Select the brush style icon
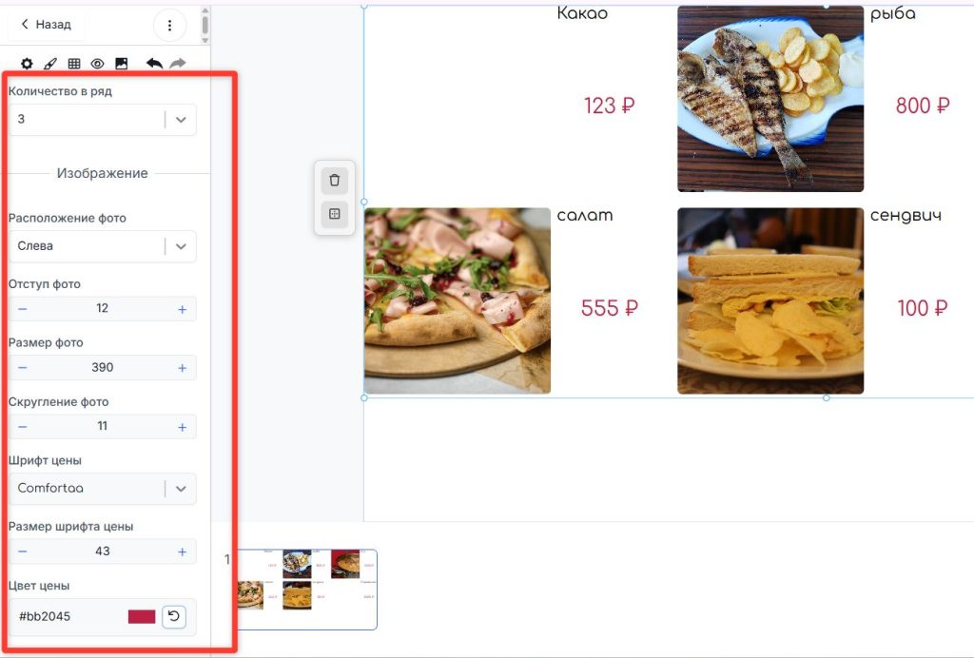The image size is (974, 658). pos(50,64)
